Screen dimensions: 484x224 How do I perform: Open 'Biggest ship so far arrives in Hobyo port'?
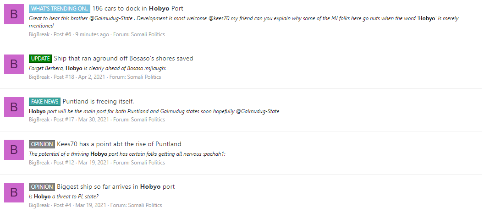116,187
